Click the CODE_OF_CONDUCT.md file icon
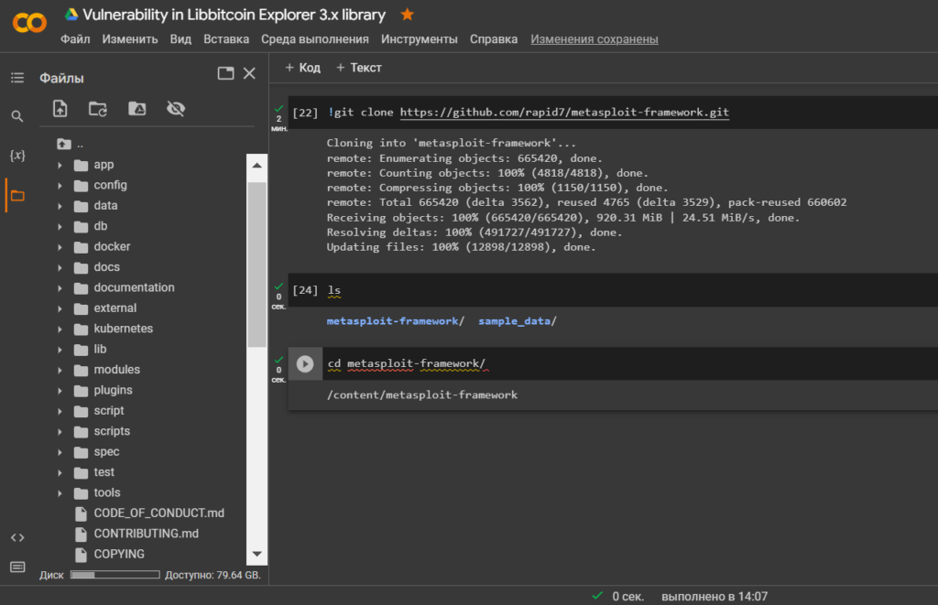Screen dimensions: 938x605 click(81, 513)
